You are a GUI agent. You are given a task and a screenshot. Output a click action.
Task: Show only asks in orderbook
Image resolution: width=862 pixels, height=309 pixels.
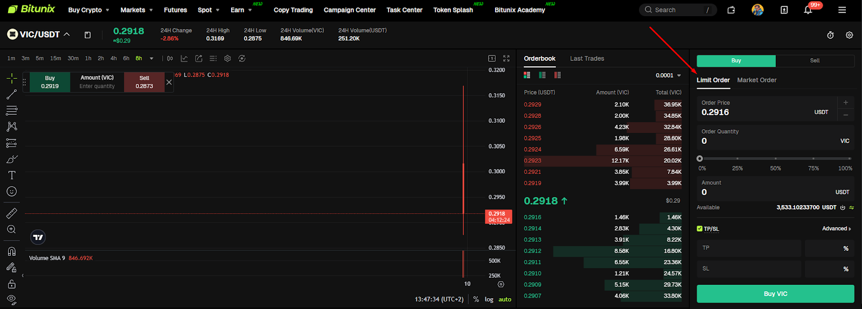pos(558,75)
